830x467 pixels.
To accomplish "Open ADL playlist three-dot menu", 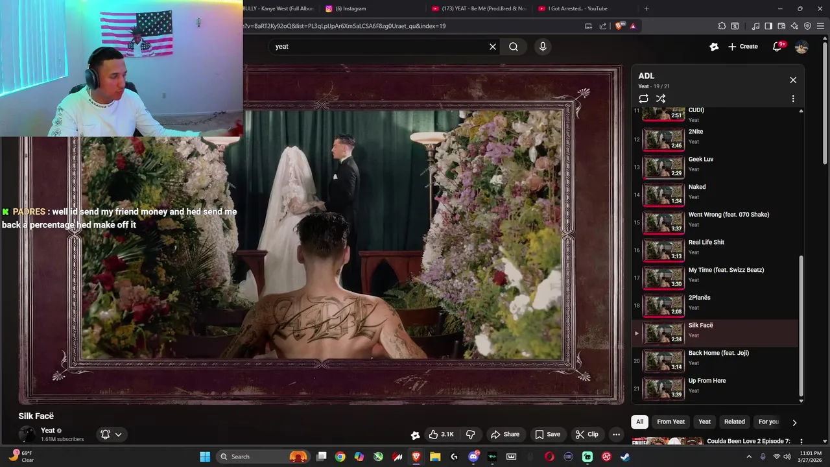I will pos(793,99).
